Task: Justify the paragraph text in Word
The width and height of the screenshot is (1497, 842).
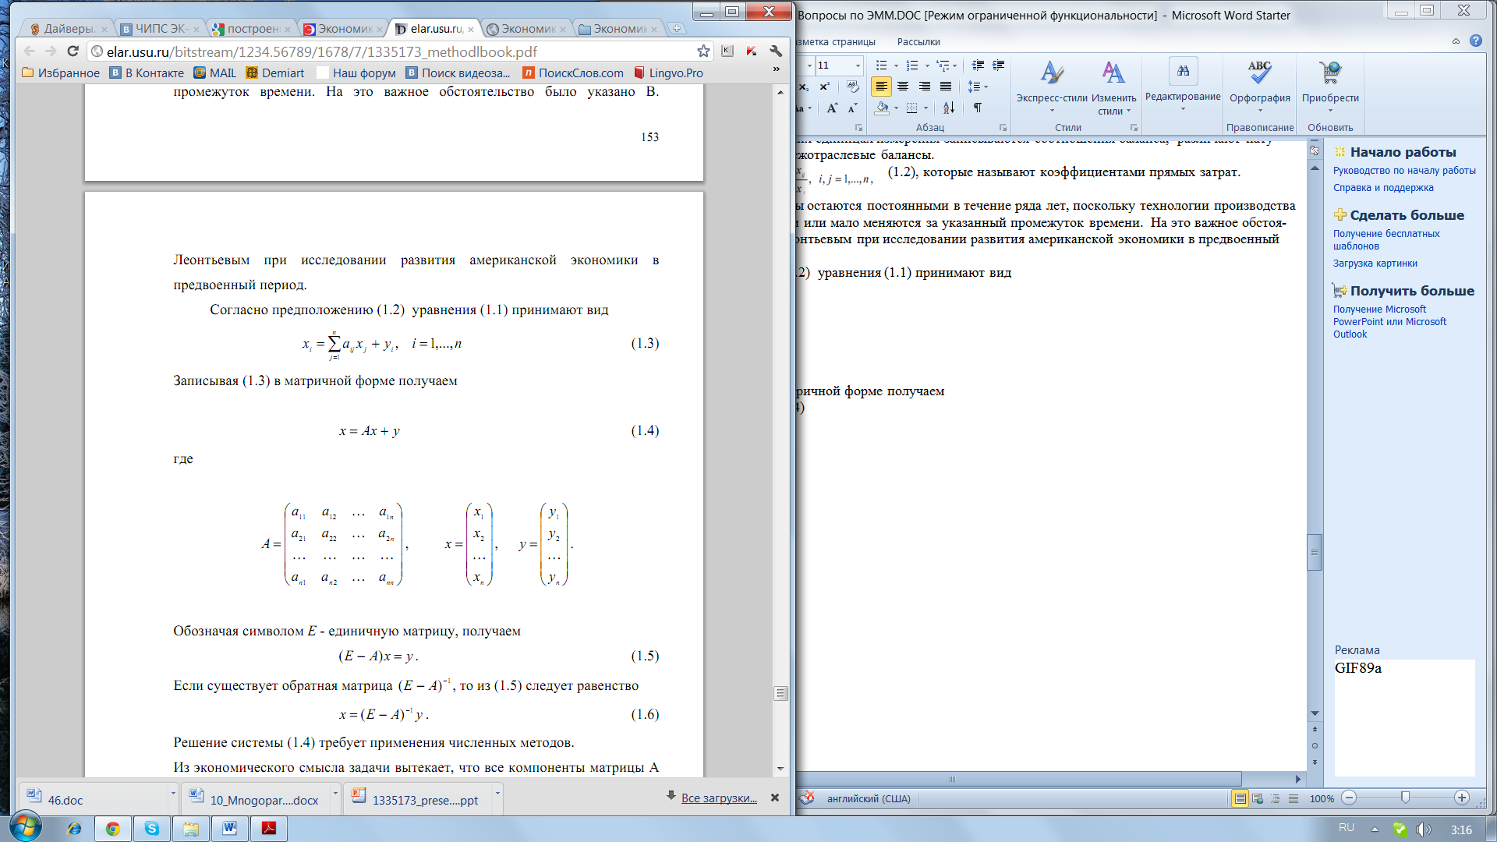Action: coord(946,87)
